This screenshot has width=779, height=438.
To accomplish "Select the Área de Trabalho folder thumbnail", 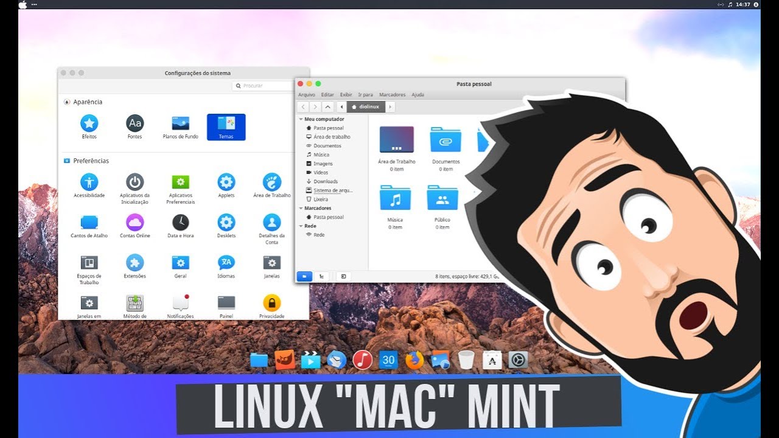I will [x=397, y=139].
